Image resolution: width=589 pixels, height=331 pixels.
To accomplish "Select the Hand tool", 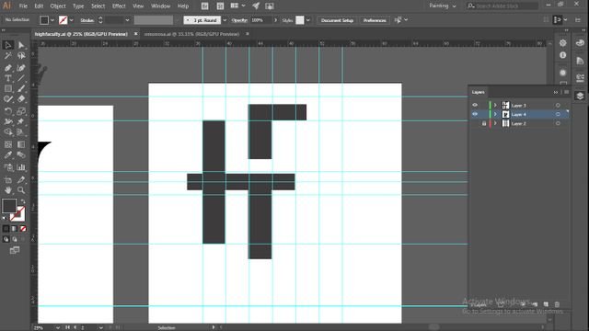I will pyautogui.click(x=8, y=190).
